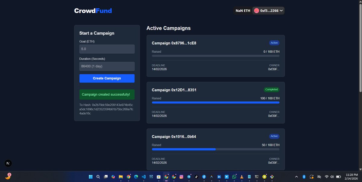Open Instagram from the taskbar
The height and width of the screenshot is (182, 362).
(181, 177)
